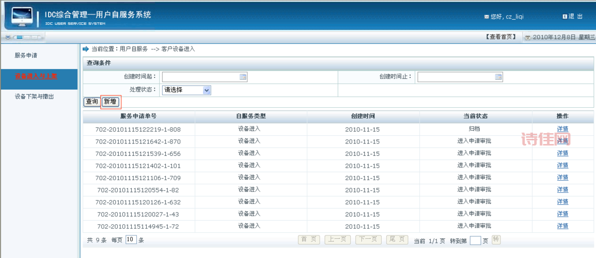Select order 702-20101115122219-1-808

tap(138, 130)
